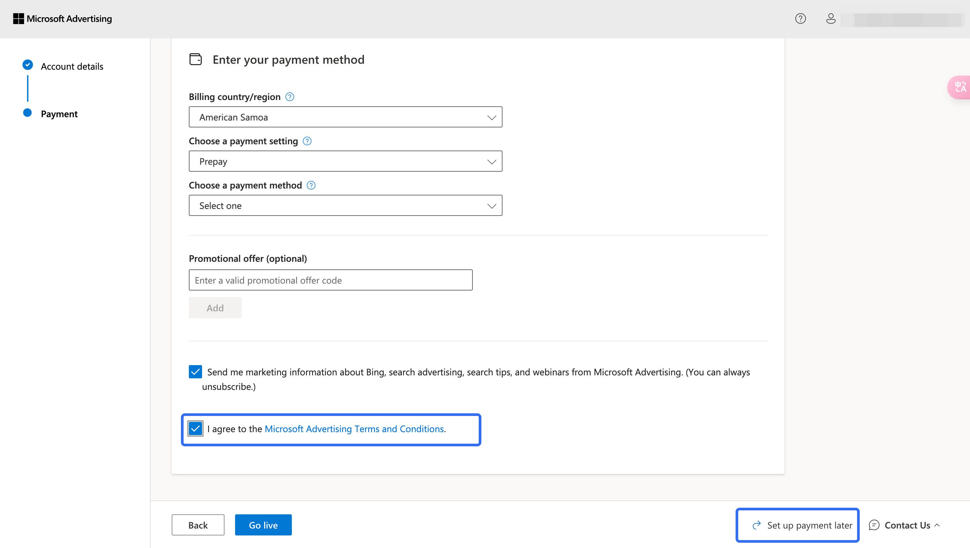
Task: Click the Go live button
Action: [263, 525]
